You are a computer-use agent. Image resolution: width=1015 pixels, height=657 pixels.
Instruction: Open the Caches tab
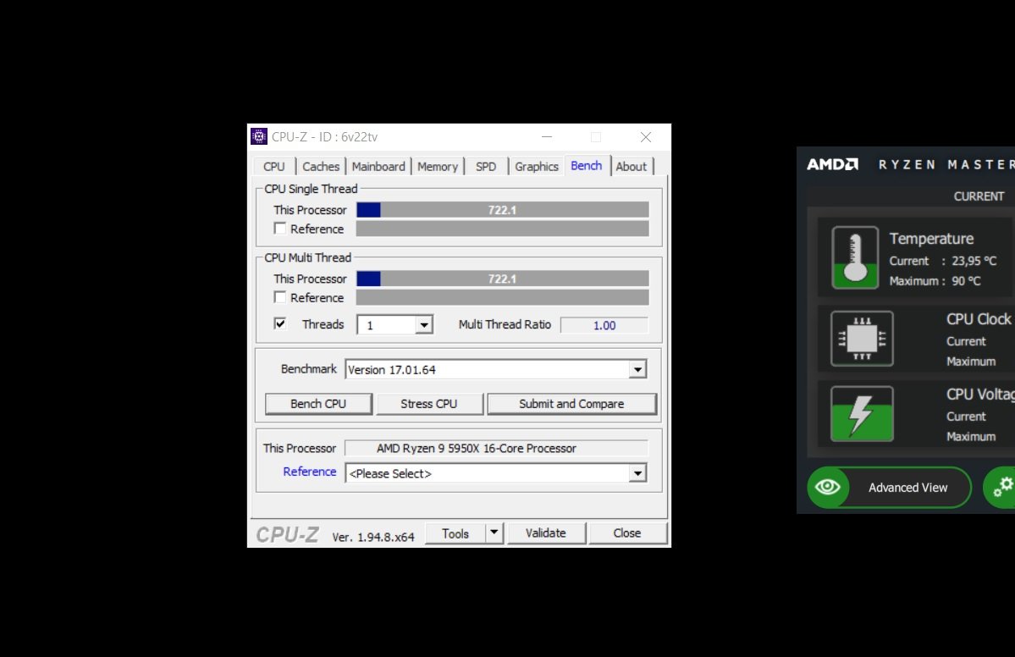point(321,166)
